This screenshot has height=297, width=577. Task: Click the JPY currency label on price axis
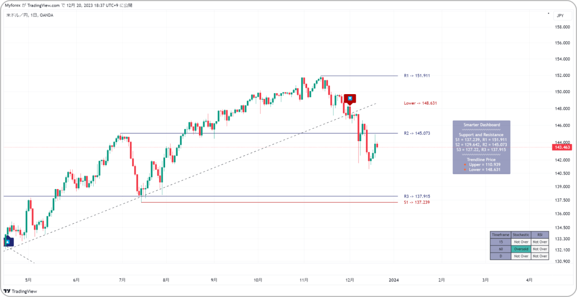(x=560, y=16)
